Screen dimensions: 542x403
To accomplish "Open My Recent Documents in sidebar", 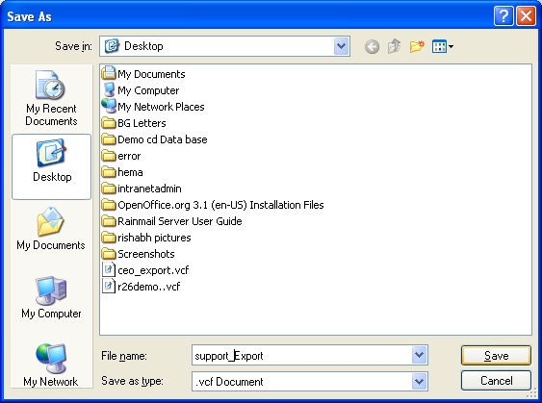I will (51, 98).
